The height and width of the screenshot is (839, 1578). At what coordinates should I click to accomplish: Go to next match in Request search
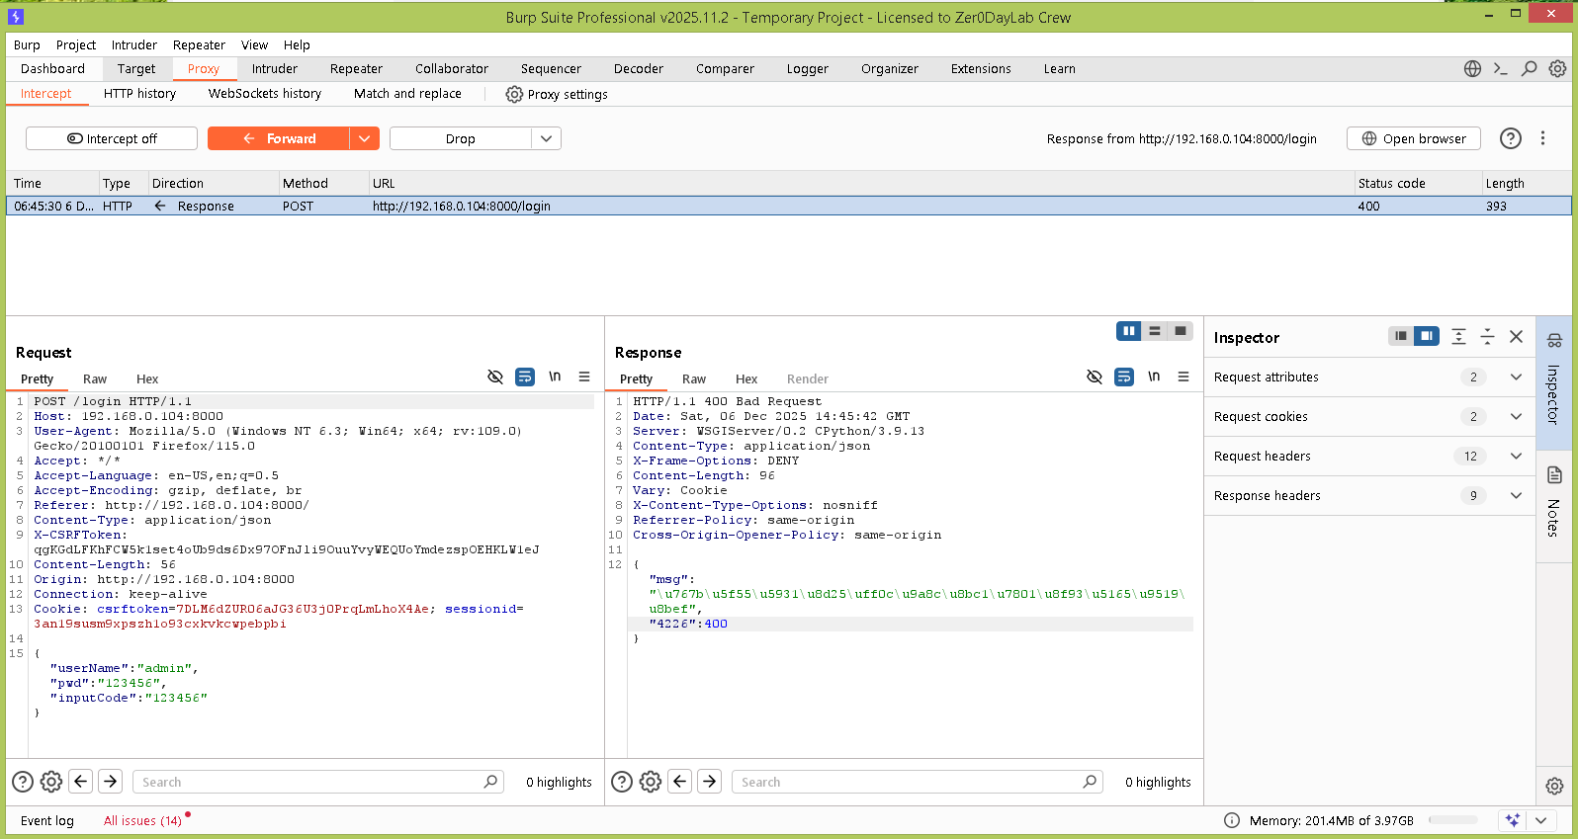point(111,782)
